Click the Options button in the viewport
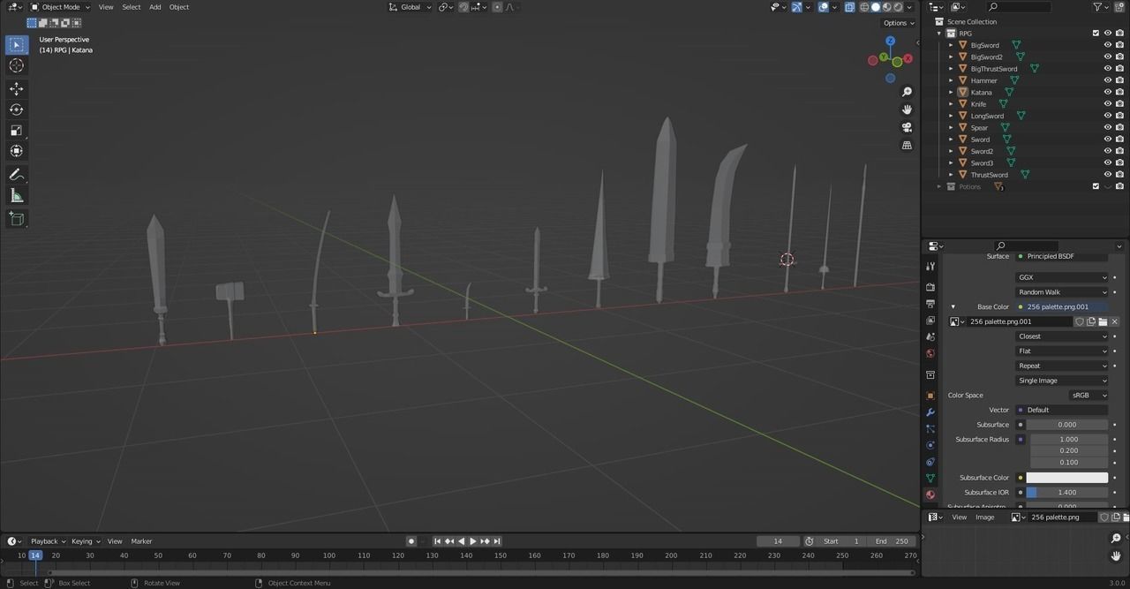The width and height of the screenshot is (1130, 589). click(895, 22)
